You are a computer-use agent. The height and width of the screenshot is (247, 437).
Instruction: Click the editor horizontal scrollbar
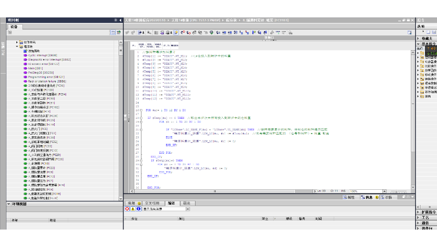coord(215,191)
